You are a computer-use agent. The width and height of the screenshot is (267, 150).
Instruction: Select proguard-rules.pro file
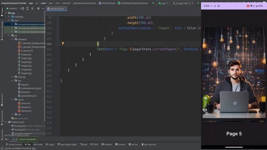click(28, 133)
